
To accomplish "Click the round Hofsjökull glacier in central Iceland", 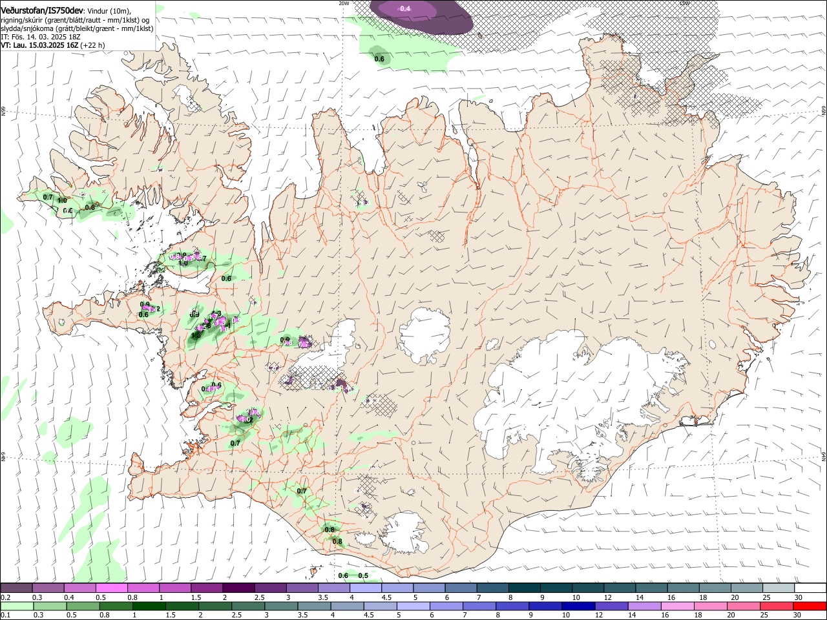I will [x=425, y=335].
